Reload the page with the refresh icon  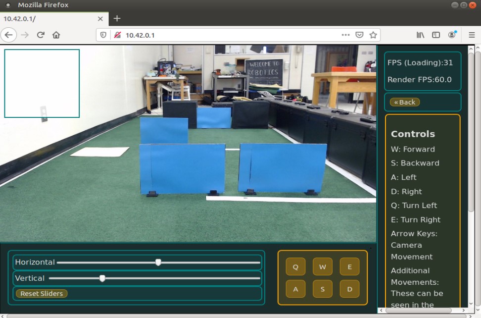[41, 35]
